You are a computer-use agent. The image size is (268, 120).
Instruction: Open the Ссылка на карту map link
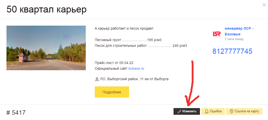tap(244, 111)
